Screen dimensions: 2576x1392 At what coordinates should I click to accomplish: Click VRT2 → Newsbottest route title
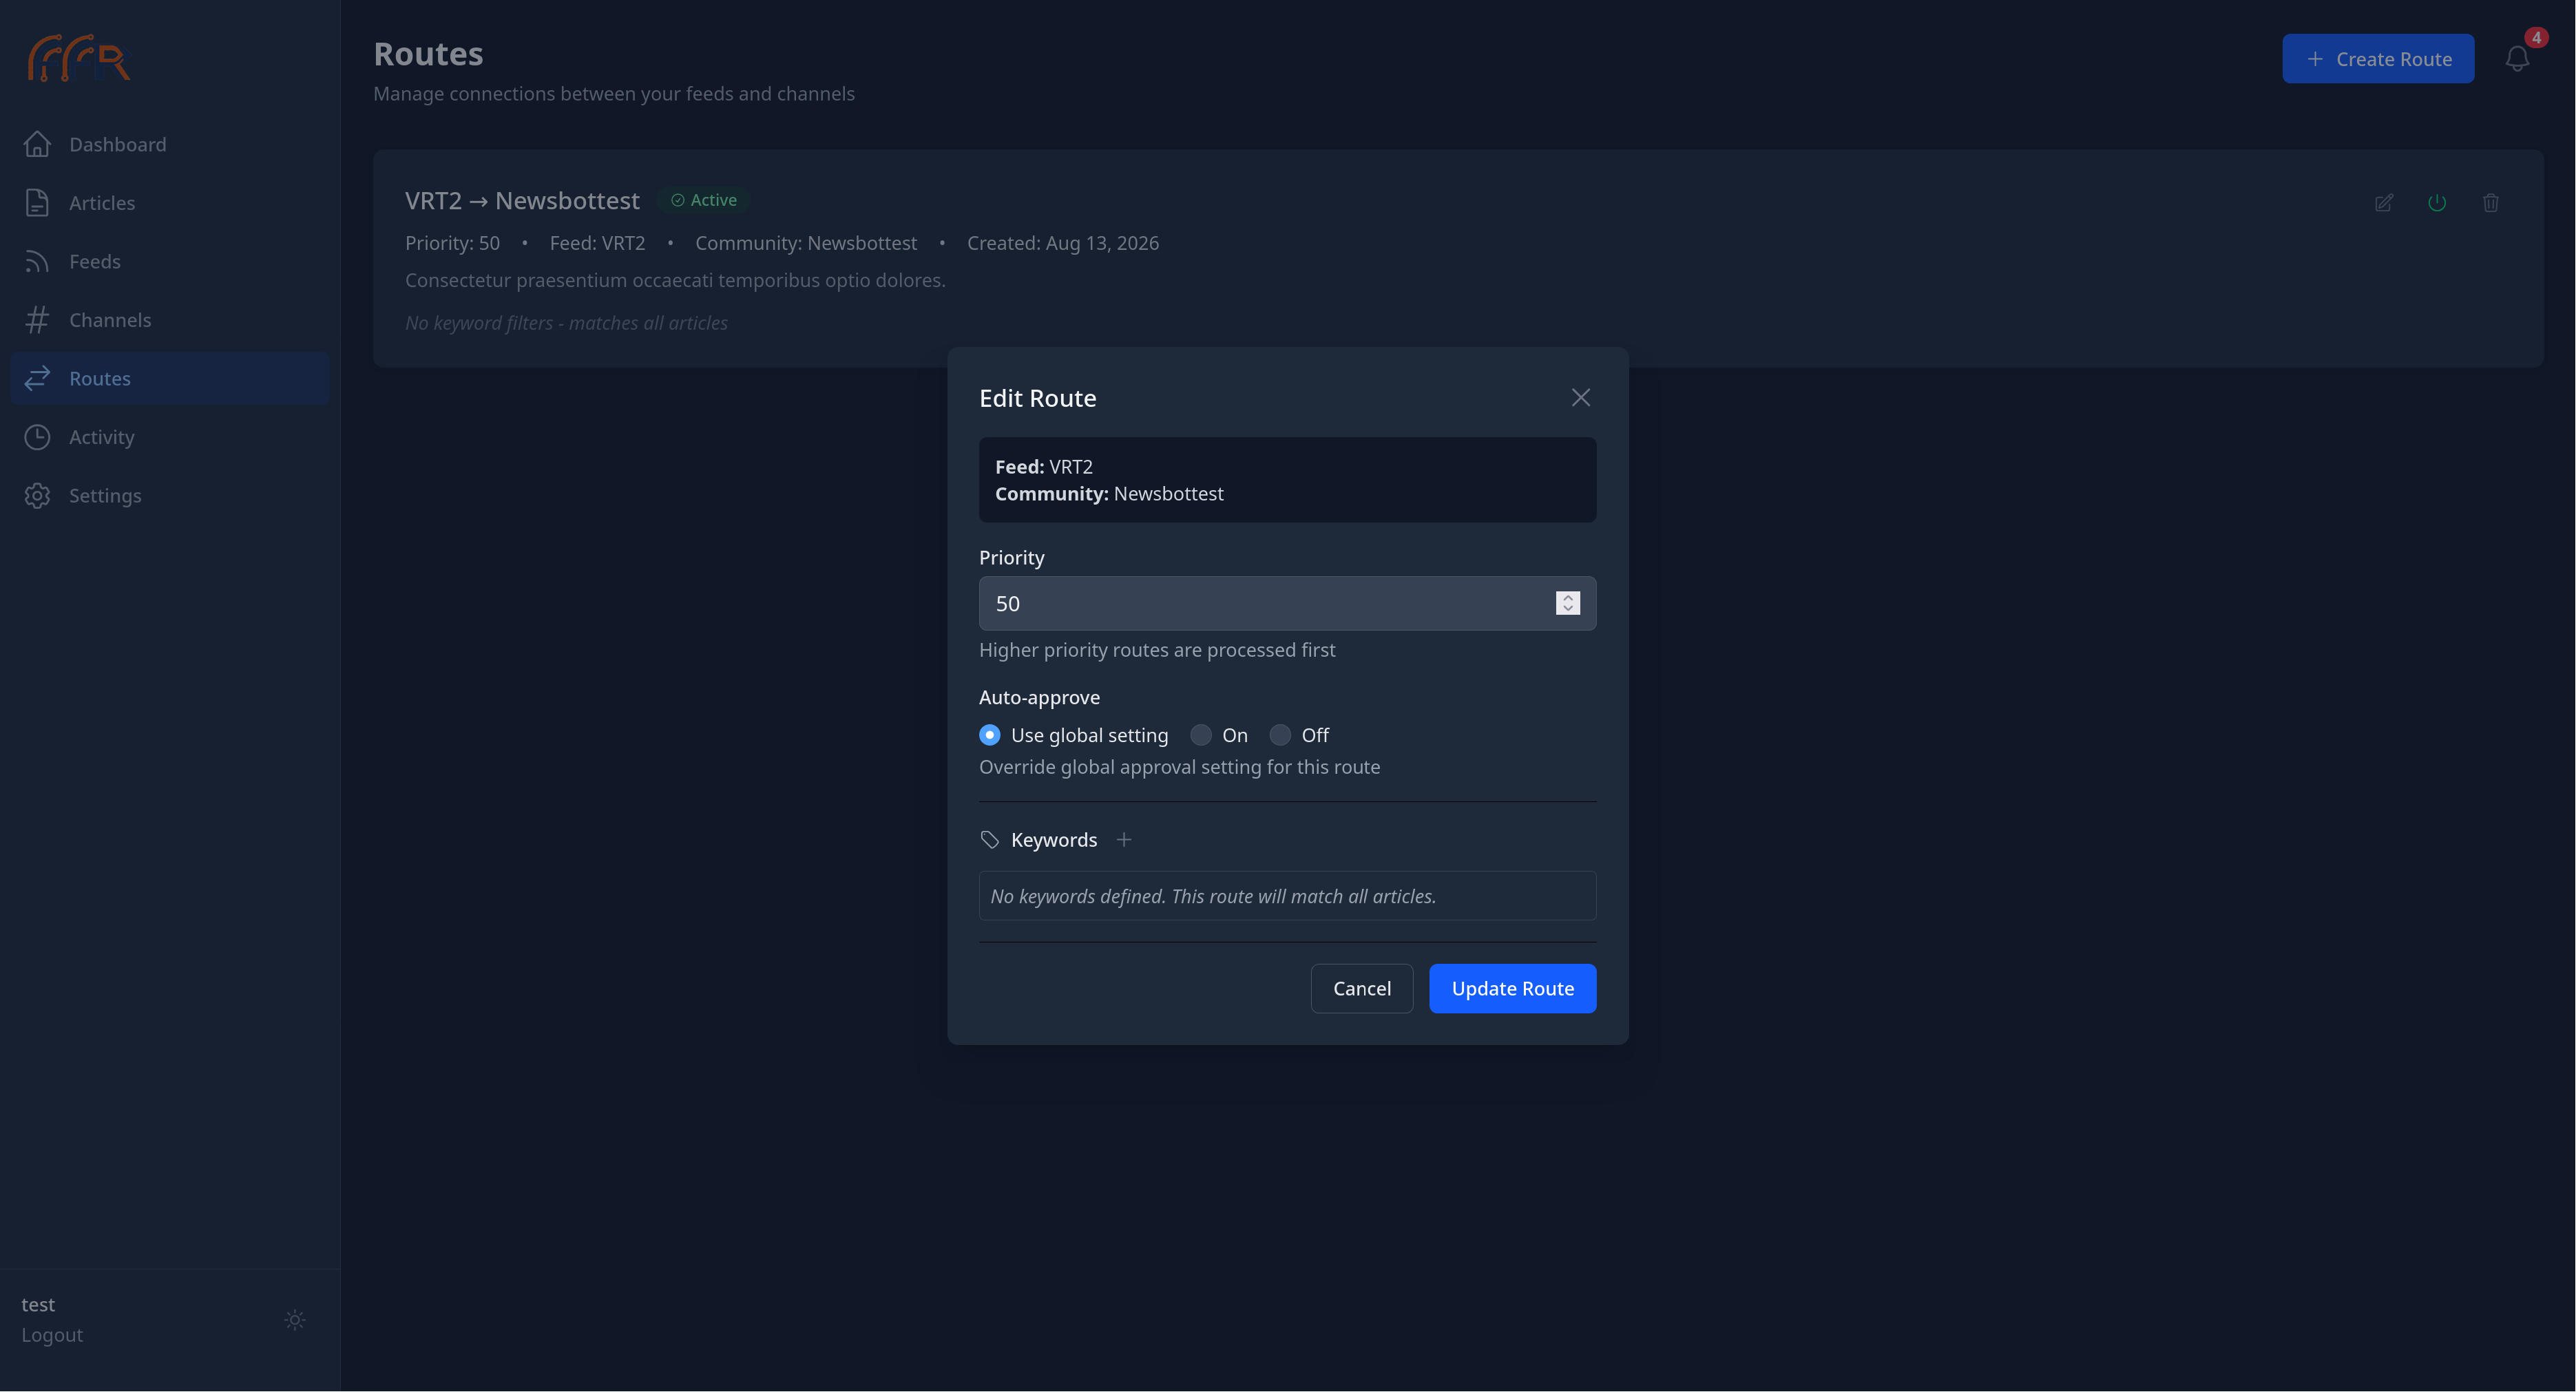(522, 201)
